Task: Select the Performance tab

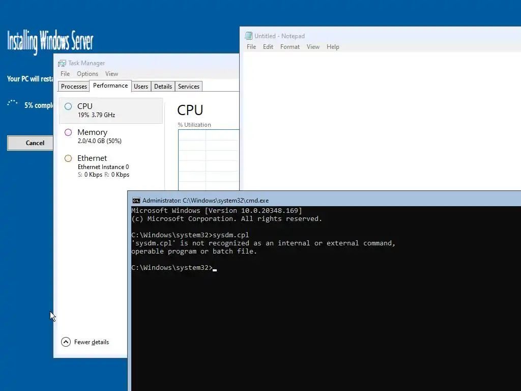Action: 110,86
